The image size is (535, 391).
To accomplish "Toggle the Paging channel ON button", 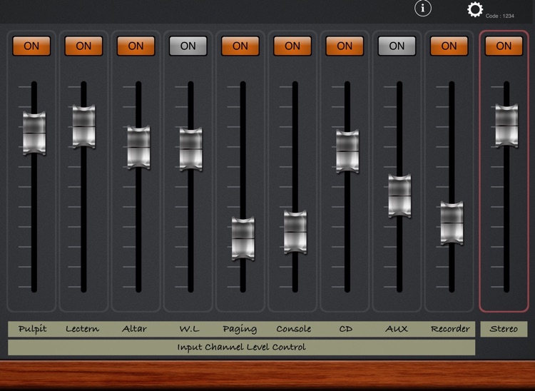I will (240, 46).
